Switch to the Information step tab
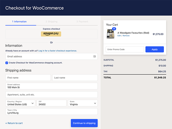 [x=19, y=22]
